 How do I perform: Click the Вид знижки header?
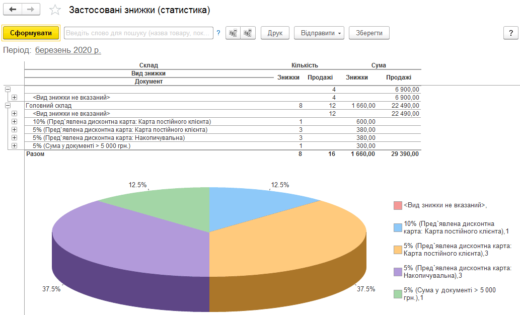pyautogui.click(x=148, y=73)
